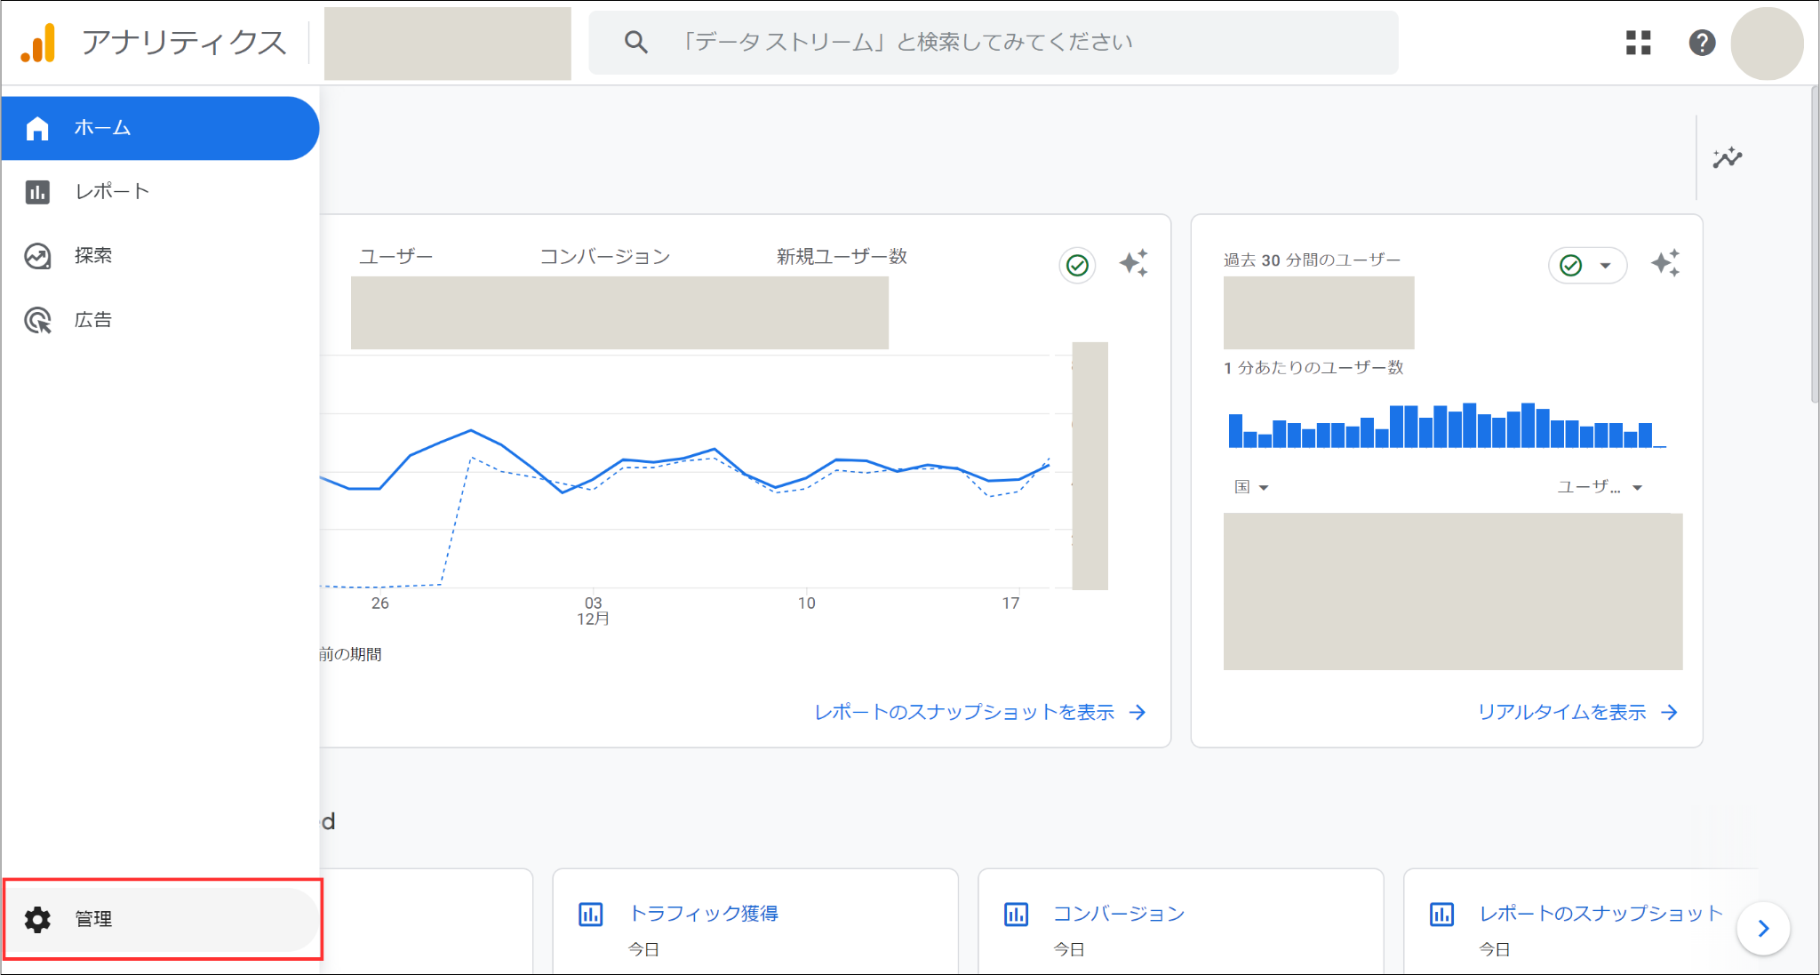Click the アナリティクス title text
Image resolution: width=1820 pixels, height=975 pixels.
point(184,43)
